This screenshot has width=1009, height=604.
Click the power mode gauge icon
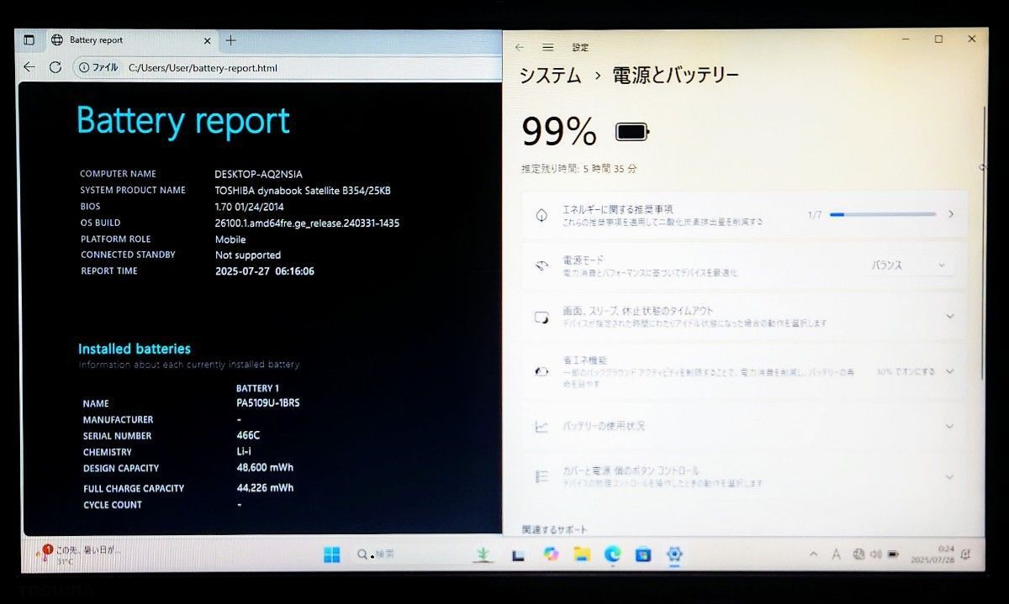click(x=541, y=265)
